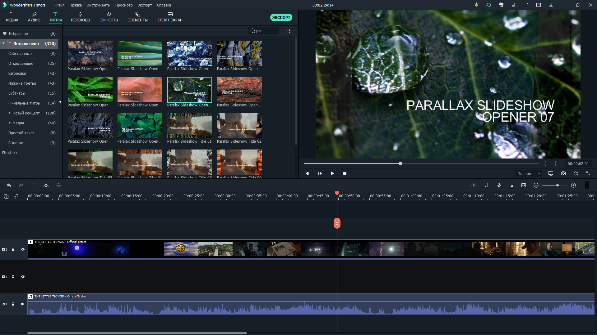Click the split scissors icon in toolbar
The height and width of the screenshot is (335, 597).
click(x=46, y=185)
